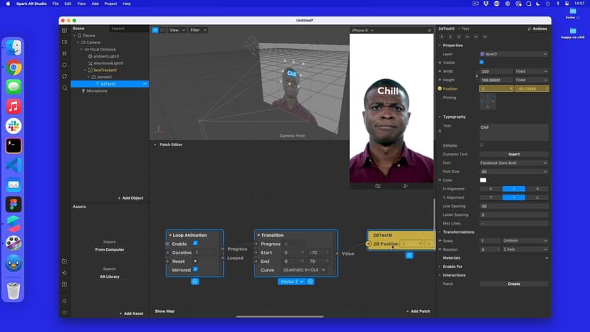Open Figma from the Dock

tap(14, 204)
